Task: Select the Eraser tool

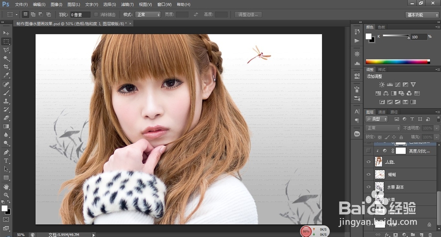Action: pyautogui.click(x=6, y=118)
